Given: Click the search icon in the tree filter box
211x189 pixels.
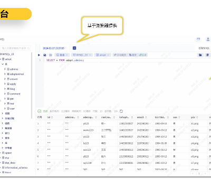Looking at the screenshot, I should [x=28, y=48].
